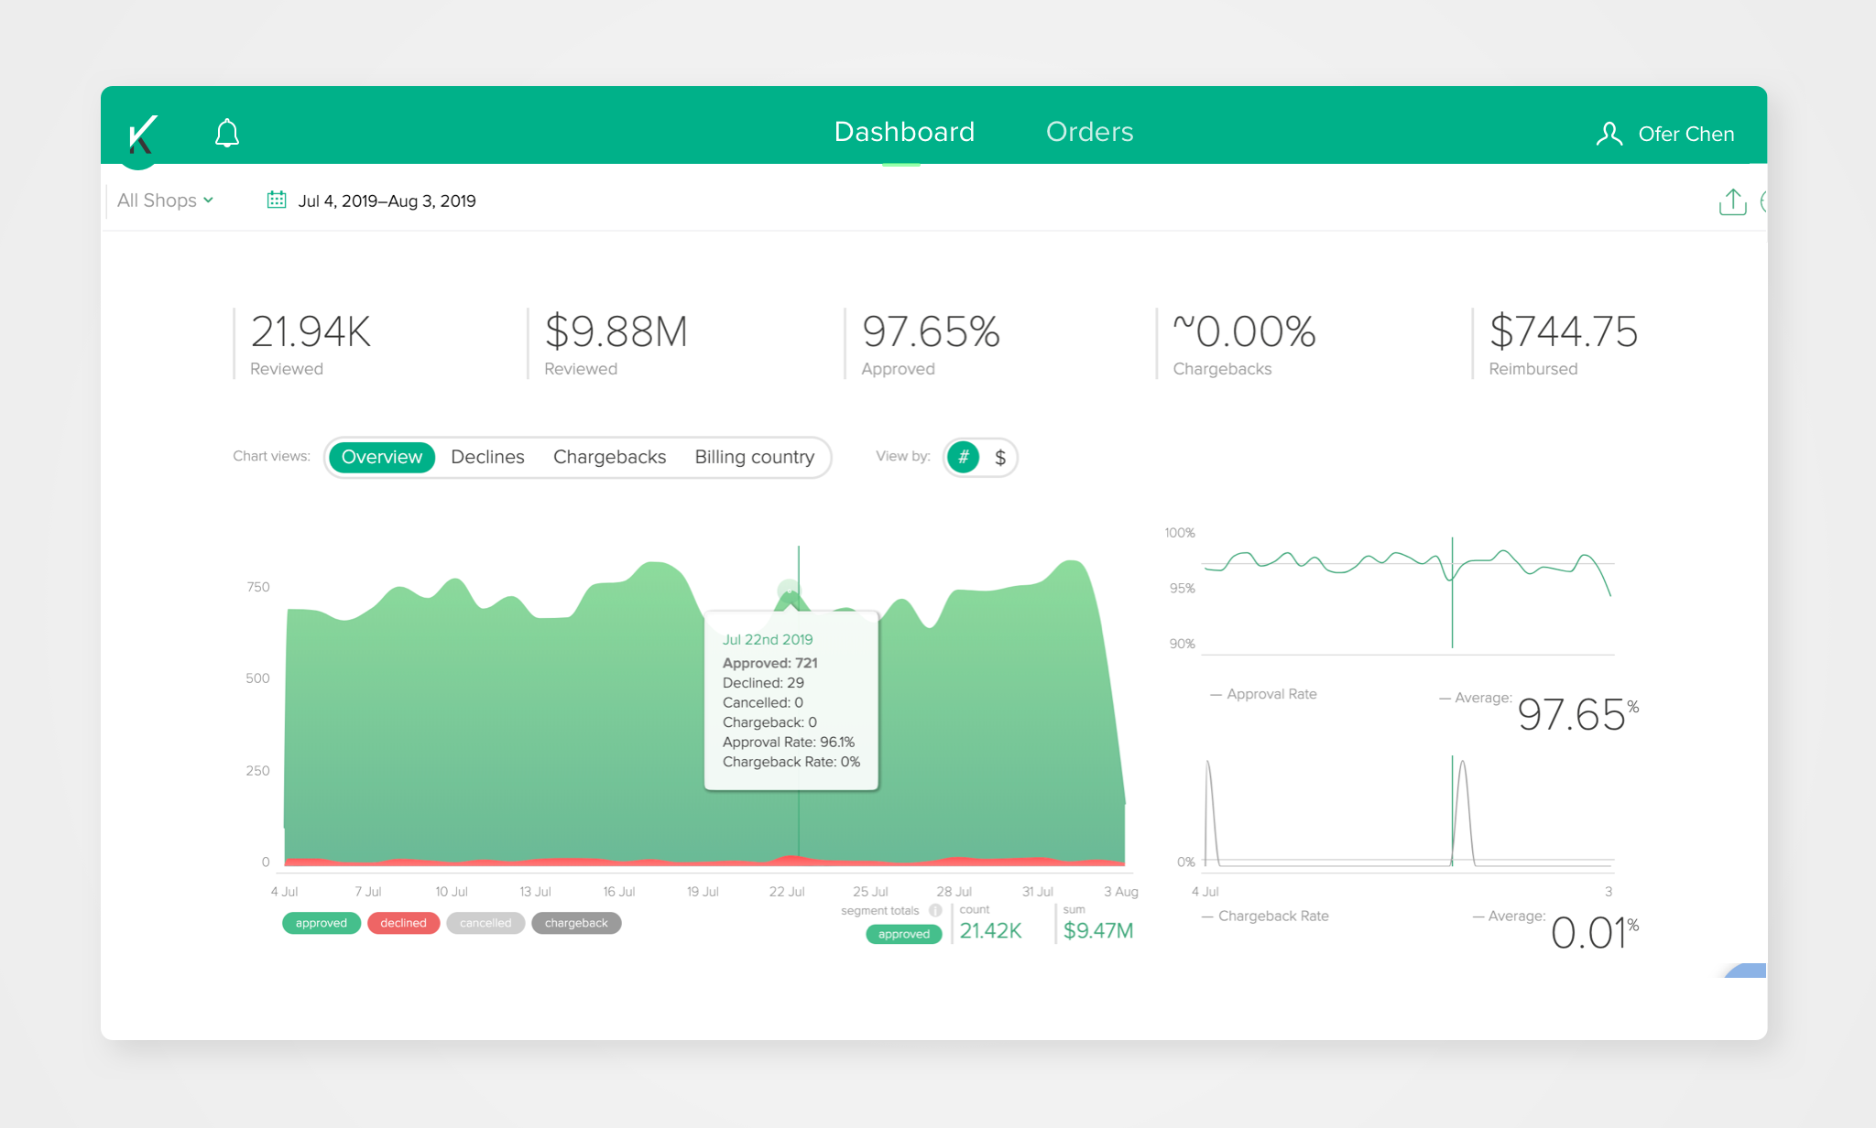This screenshot has width=1876, height=1128.
Task: Click the K logo icon
Action: 142,136
